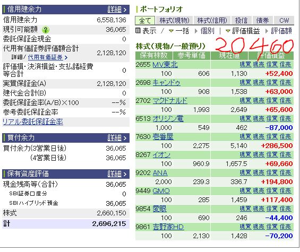Image resolution: width=300 pixels, height=252 pixels.
Task: Click 信売 for オリジン電
Action: [x=285, y=118]
